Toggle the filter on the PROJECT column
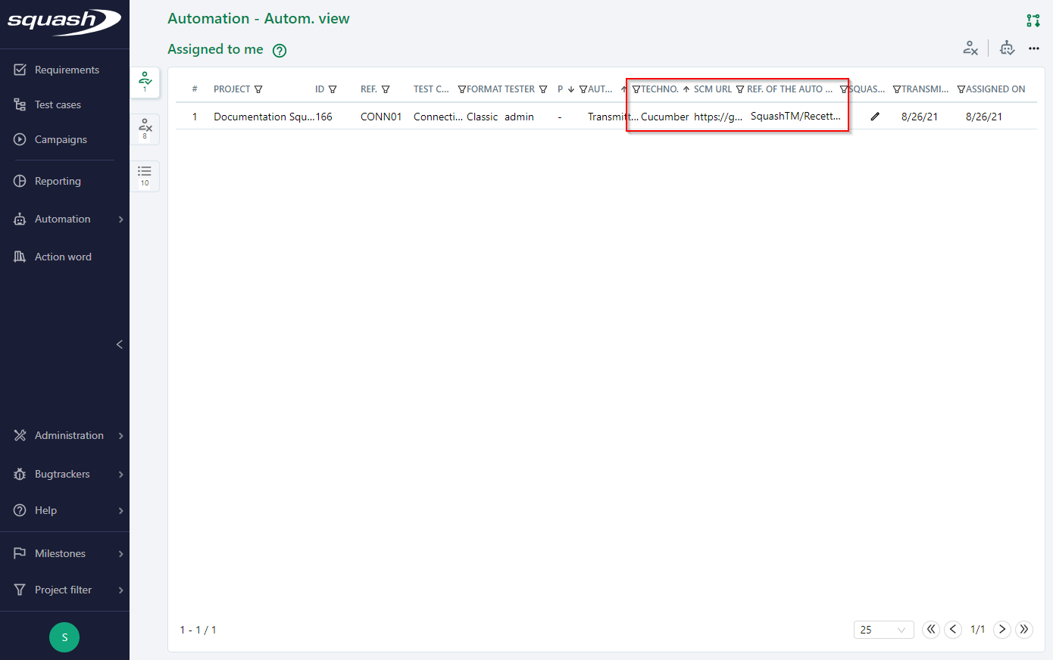 click(259, 89)
